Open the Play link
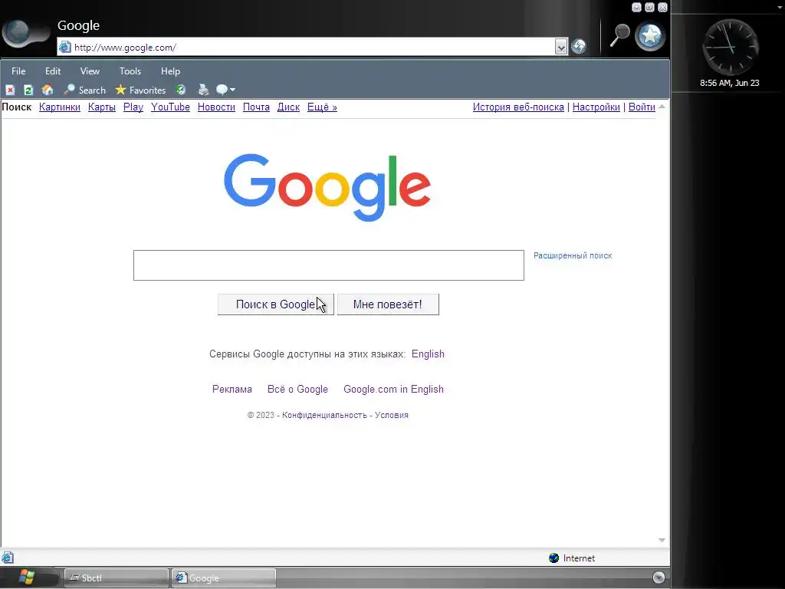Viewport: 785px width, 589px height. 133,107
